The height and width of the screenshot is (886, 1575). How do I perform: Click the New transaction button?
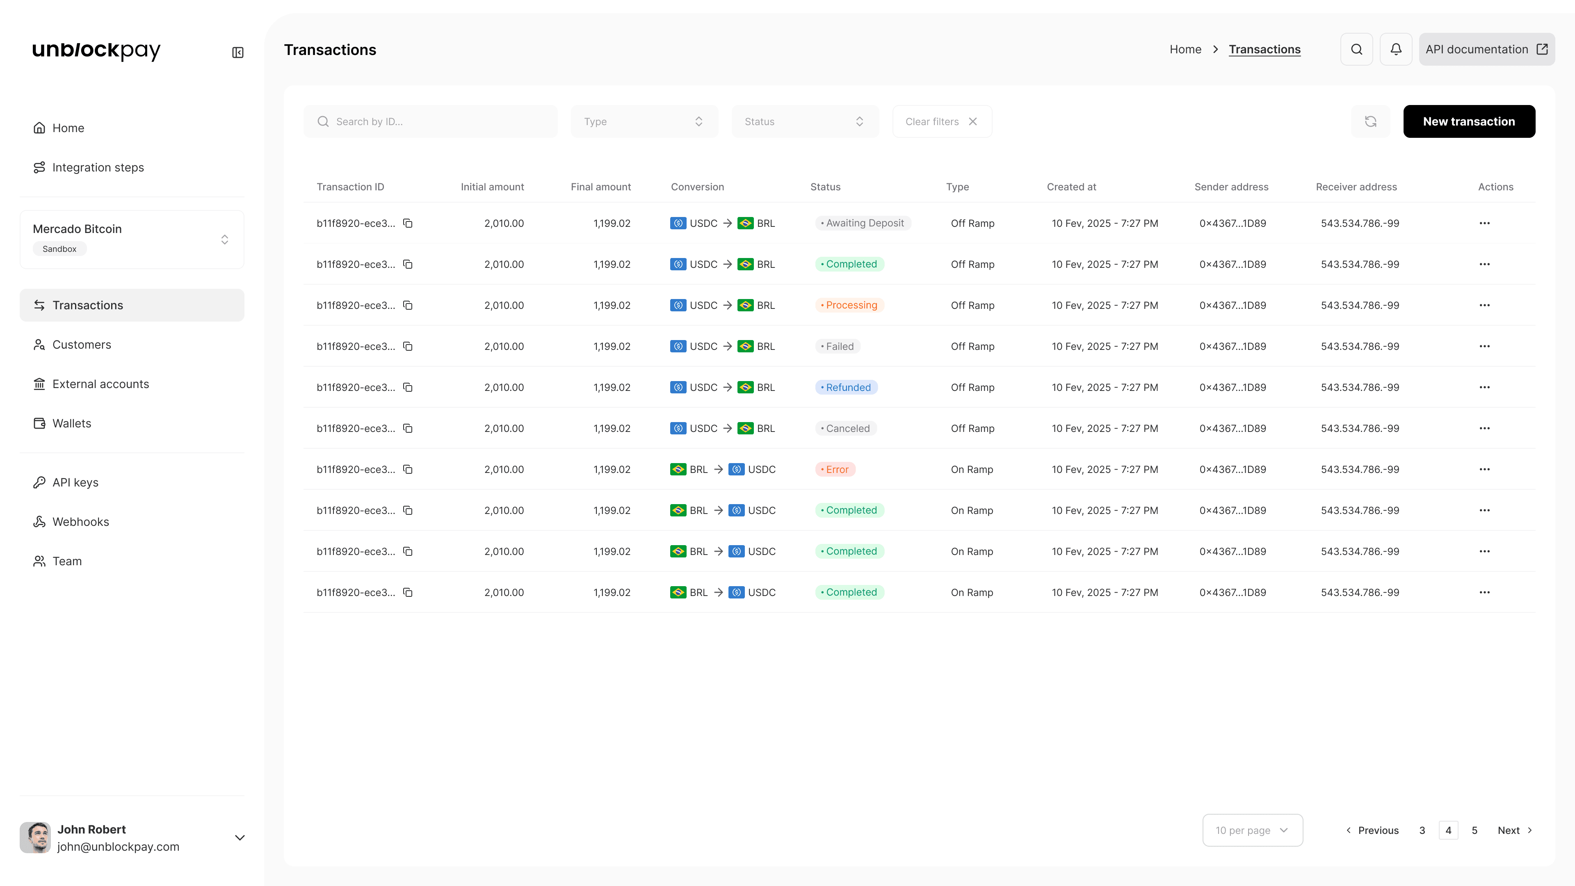(x=1469, y=122)
